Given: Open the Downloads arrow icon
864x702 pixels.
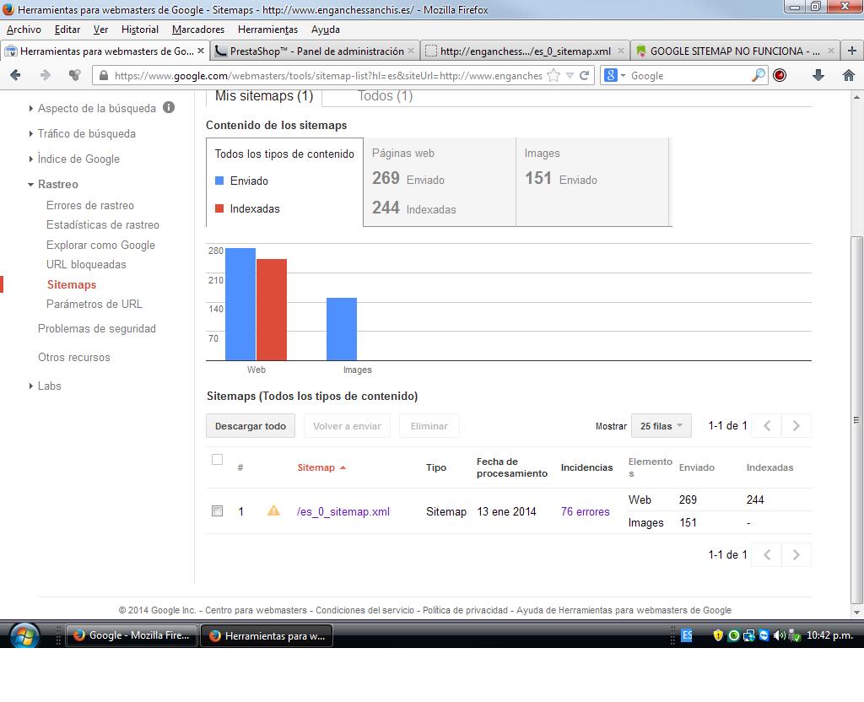Looking at the screenshot, I should (x=818, y=75).
